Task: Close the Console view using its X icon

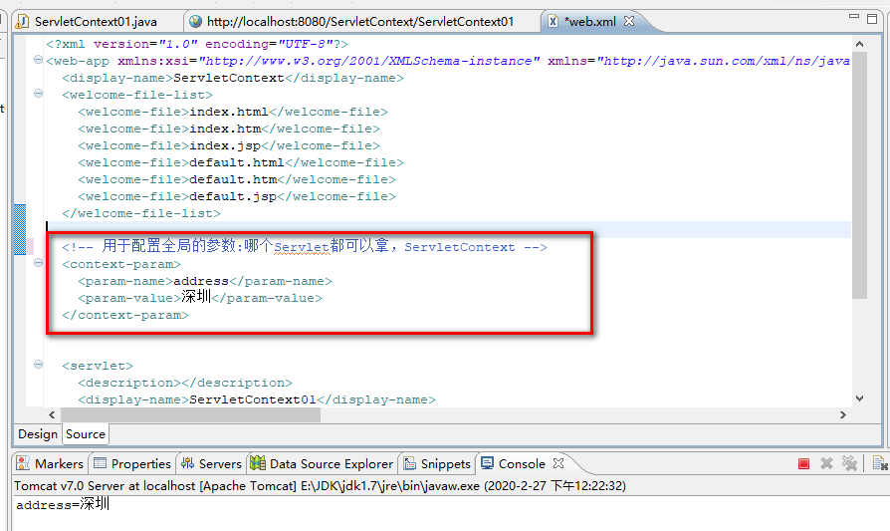Action: pos(558,463)
